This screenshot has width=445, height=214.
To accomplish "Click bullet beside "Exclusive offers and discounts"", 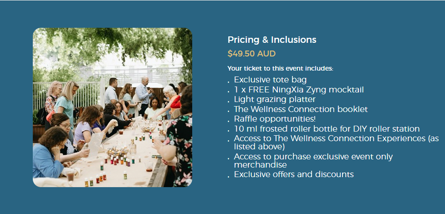I will [229, 176].
